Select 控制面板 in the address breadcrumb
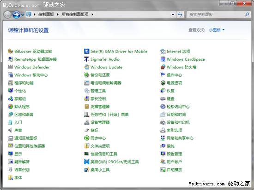This screenshot has width=254, height=190. [x=46, y=14]
